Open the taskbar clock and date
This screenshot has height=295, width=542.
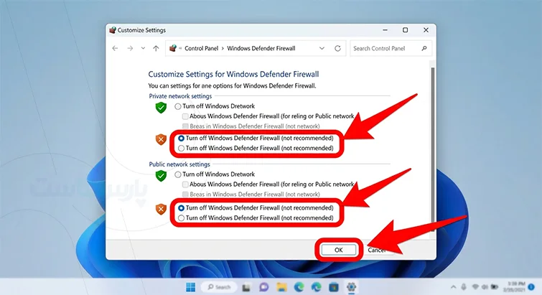click(x=514, y=286)
